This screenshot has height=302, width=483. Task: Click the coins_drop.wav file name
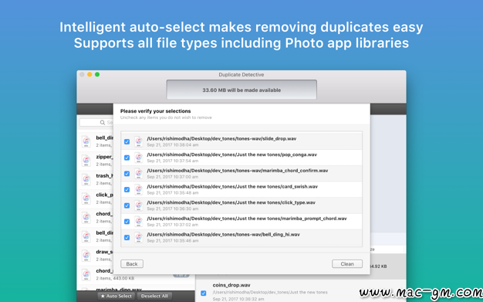[231, 285]
